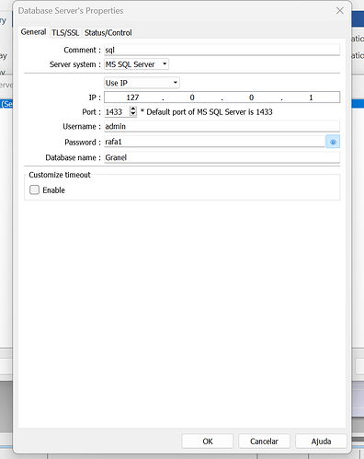Screen dimensions: 364x459
Task: Click the Port number field
Action: click(x=117, y=112)
